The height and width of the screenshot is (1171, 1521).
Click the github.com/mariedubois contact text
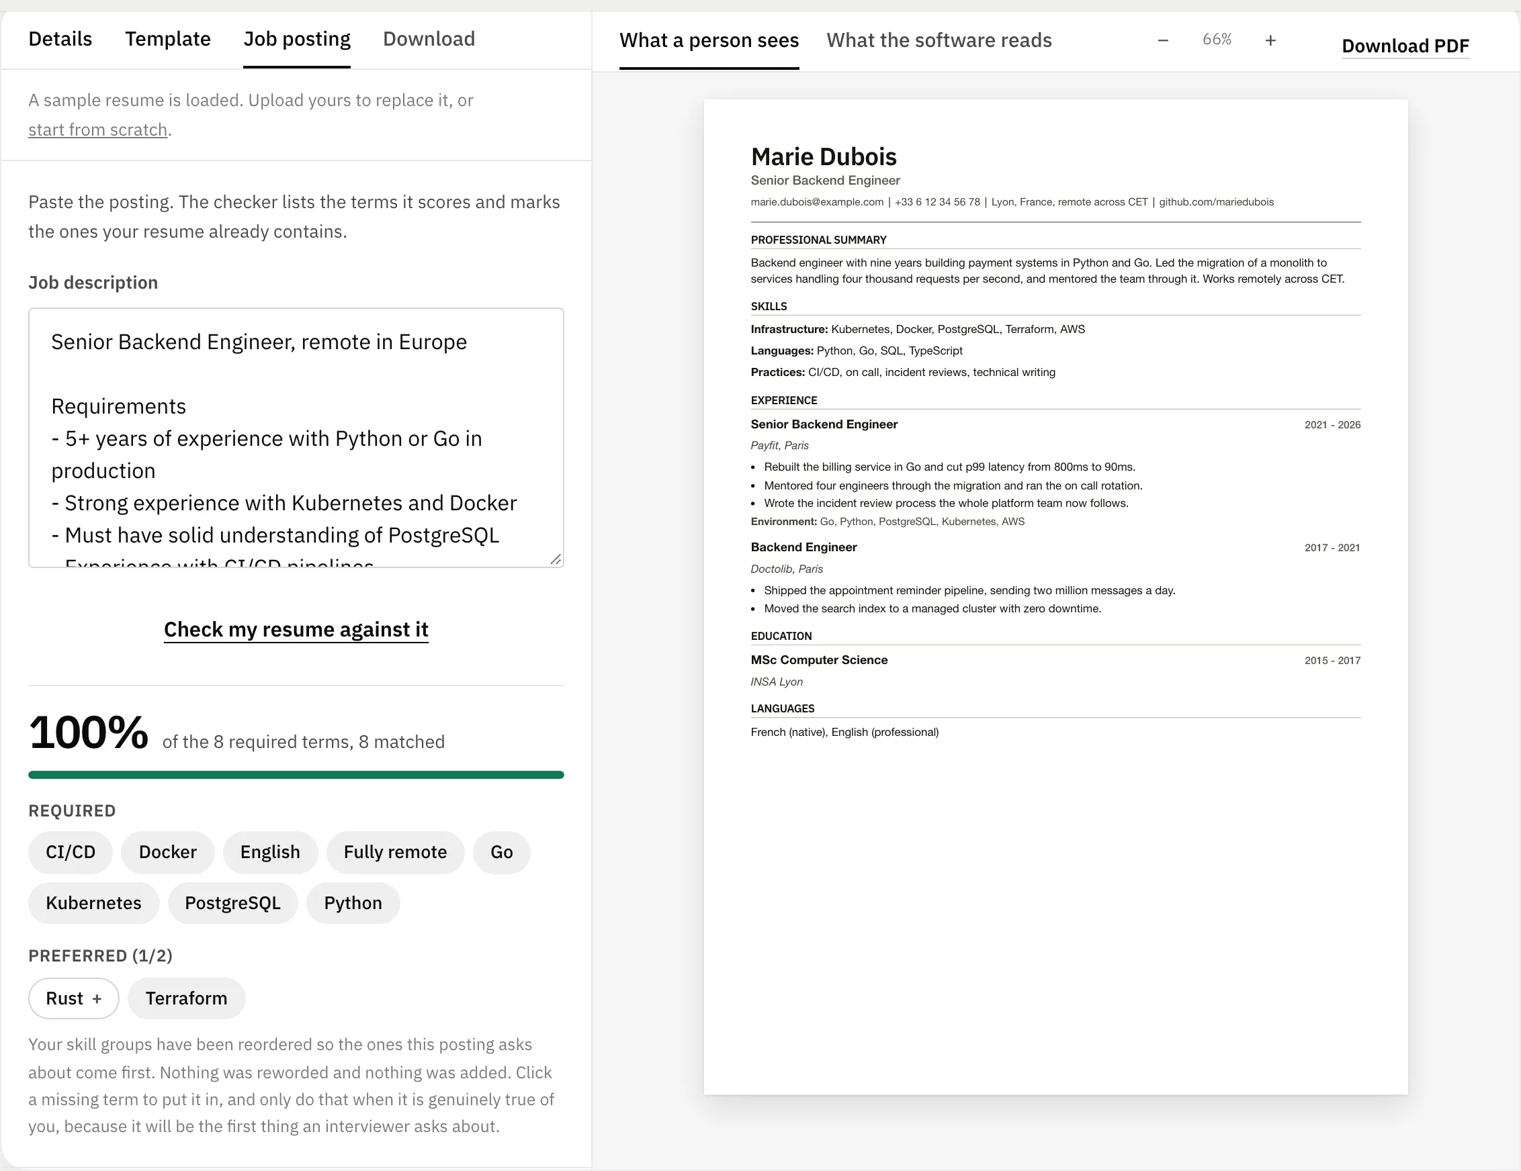tap(1216, 202)
